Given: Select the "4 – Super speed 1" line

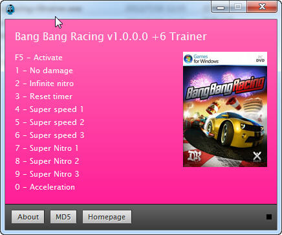Looking at the screenshot, I should point(49,109).
